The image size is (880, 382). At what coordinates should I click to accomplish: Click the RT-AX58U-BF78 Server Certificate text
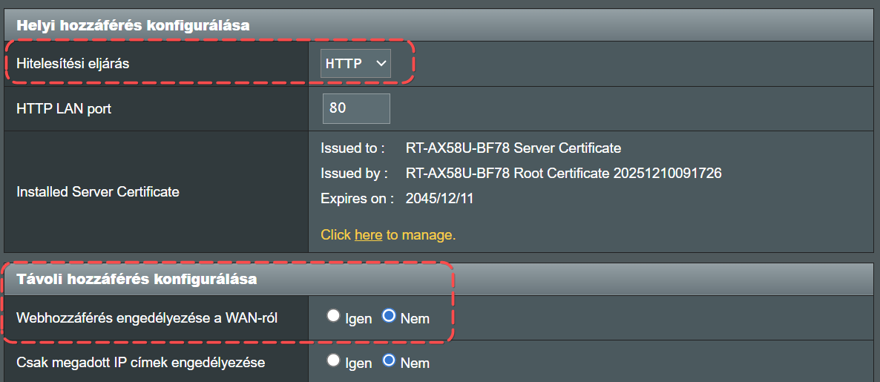pos(513,148)
